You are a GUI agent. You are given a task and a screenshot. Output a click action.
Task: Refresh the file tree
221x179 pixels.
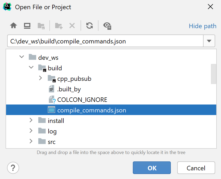click(x=89, y=26)
